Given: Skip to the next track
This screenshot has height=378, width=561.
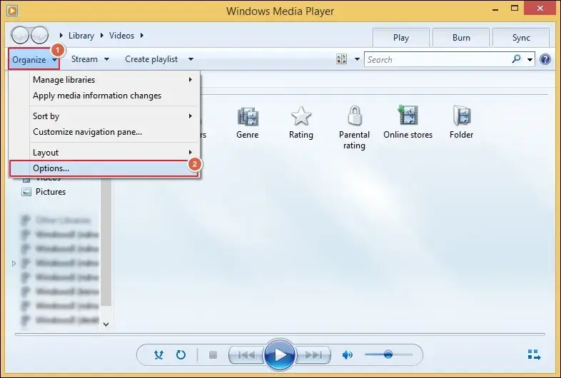Looking at the screenshot, I should click(313, 354).
